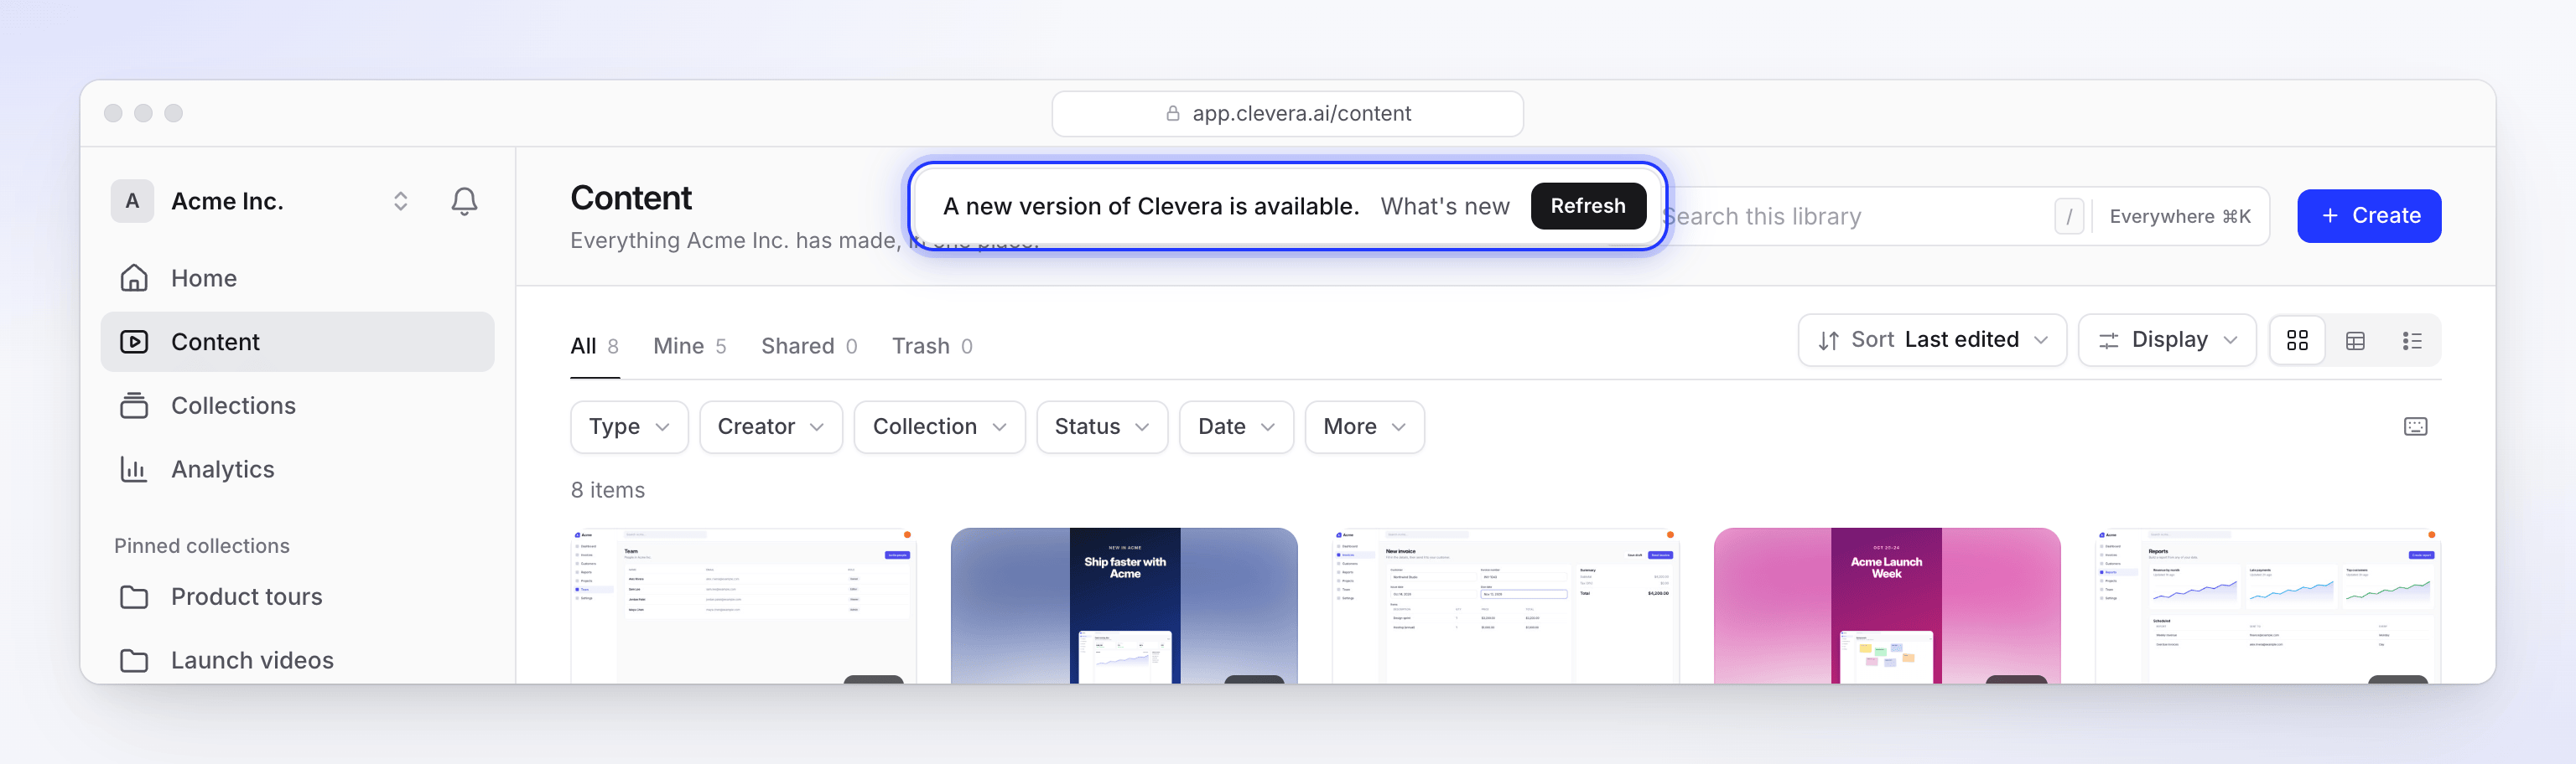Expand the Acme Inc. workspace switcher
Viewport: 2576px width, 764px height.
[x=400, y=202]
